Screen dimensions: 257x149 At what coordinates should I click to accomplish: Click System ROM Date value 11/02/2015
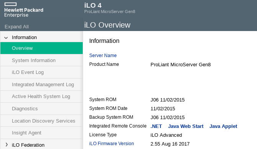pos(163,109)
